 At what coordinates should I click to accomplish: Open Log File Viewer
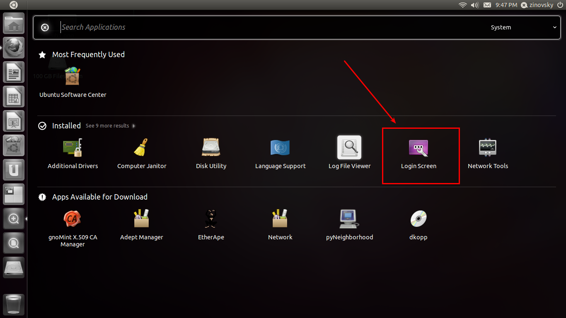[x=349, y=153]
